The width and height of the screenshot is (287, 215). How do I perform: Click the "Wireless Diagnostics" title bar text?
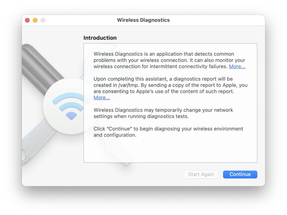(143, 20)
